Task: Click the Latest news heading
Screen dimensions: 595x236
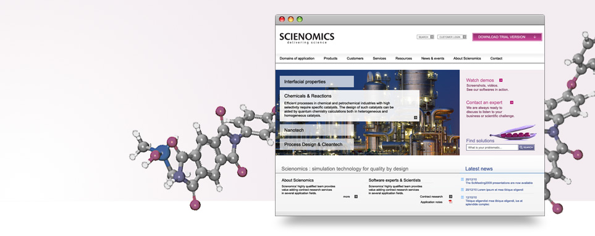Action: [x=479, y=169]
